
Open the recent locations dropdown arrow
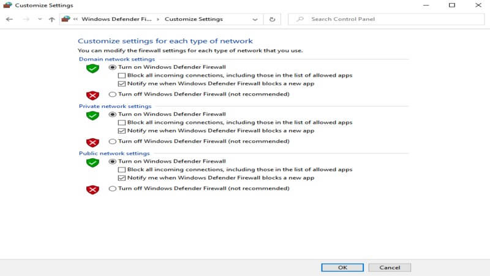(40, 19)
